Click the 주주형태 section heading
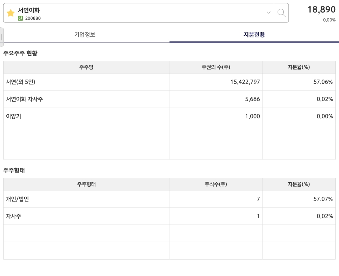339x276 pixels. pos(14,170)
